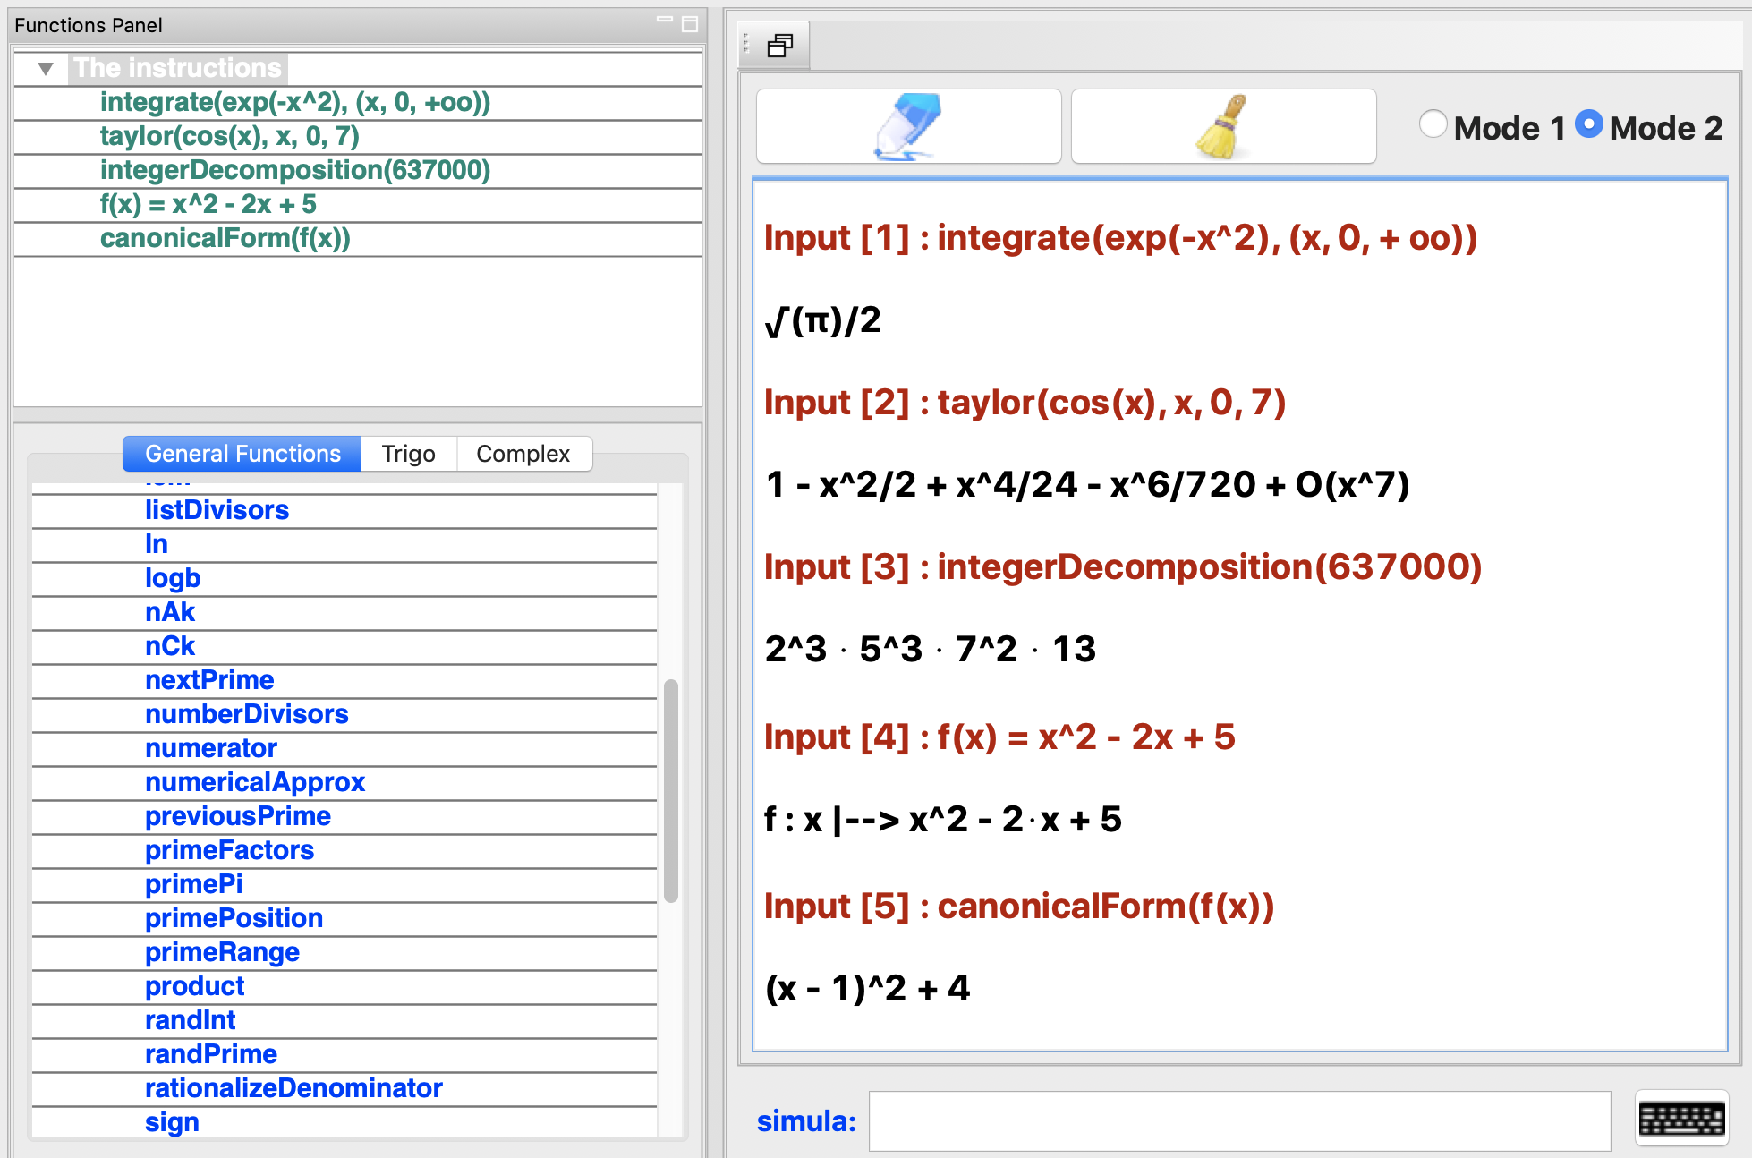
Task: Click the broom clear-all icon
Action: coord(1223,126)
